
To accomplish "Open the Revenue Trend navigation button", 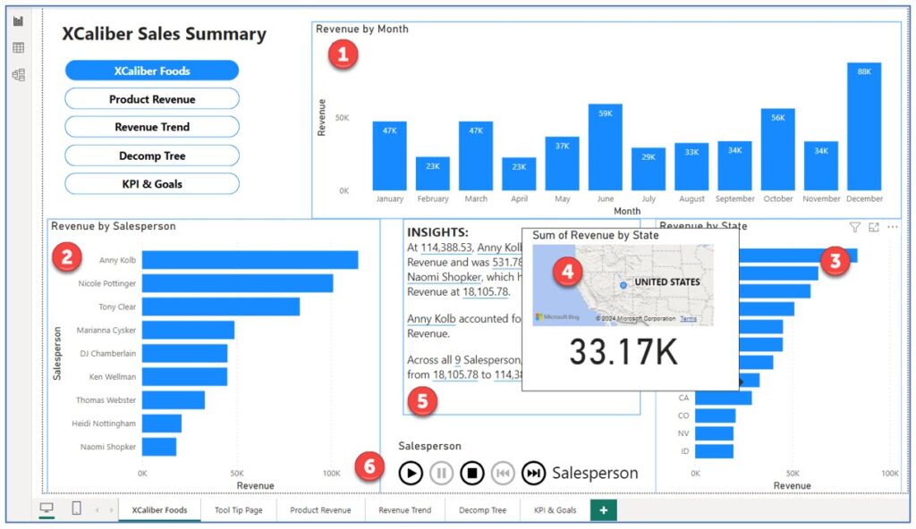I will click(x=152, y=127).
